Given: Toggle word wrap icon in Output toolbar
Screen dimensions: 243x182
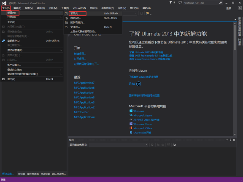Looking at the screenshot, I should [x=174, y=145].
